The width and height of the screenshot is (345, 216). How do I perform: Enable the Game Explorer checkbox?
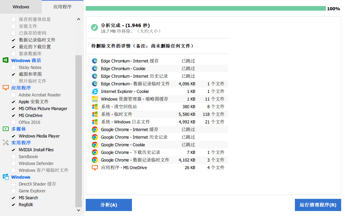13,191
